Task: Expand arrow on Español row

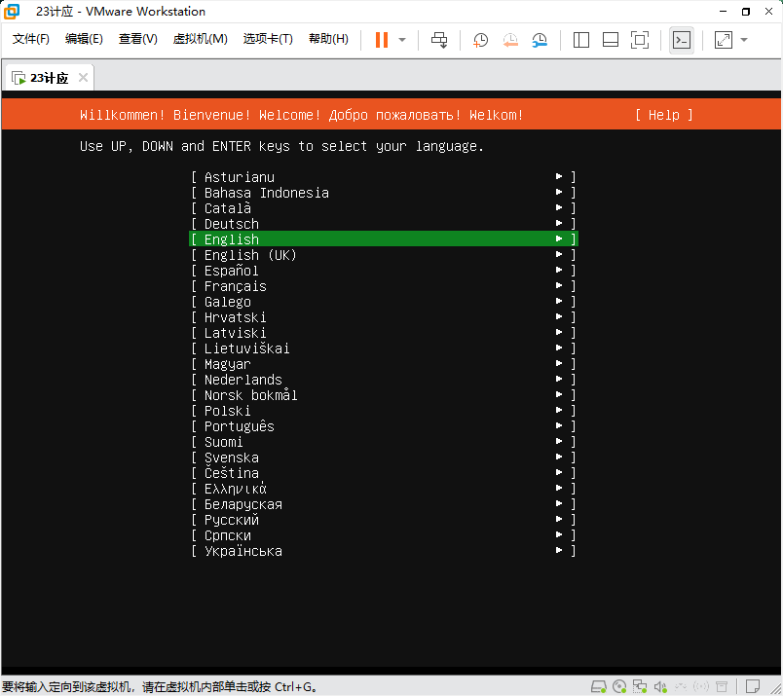Action: click(x=559, y=270)
